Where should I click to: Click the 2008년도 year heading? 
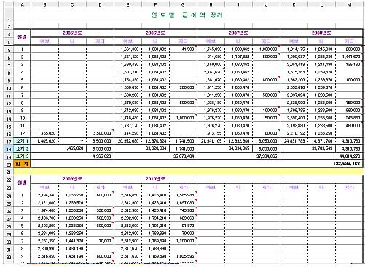[321, 33]
